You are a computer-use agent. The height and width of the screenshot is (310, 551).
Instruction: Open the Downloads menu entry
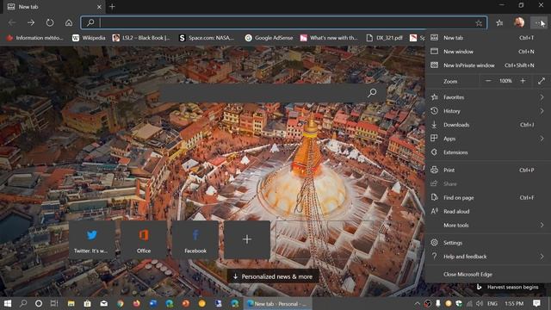(488, 125)
